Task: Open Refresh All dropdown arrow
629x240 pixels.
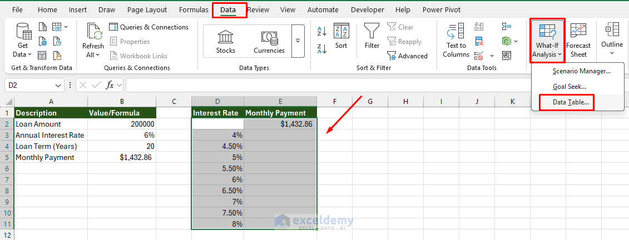Action: (98, 55)
